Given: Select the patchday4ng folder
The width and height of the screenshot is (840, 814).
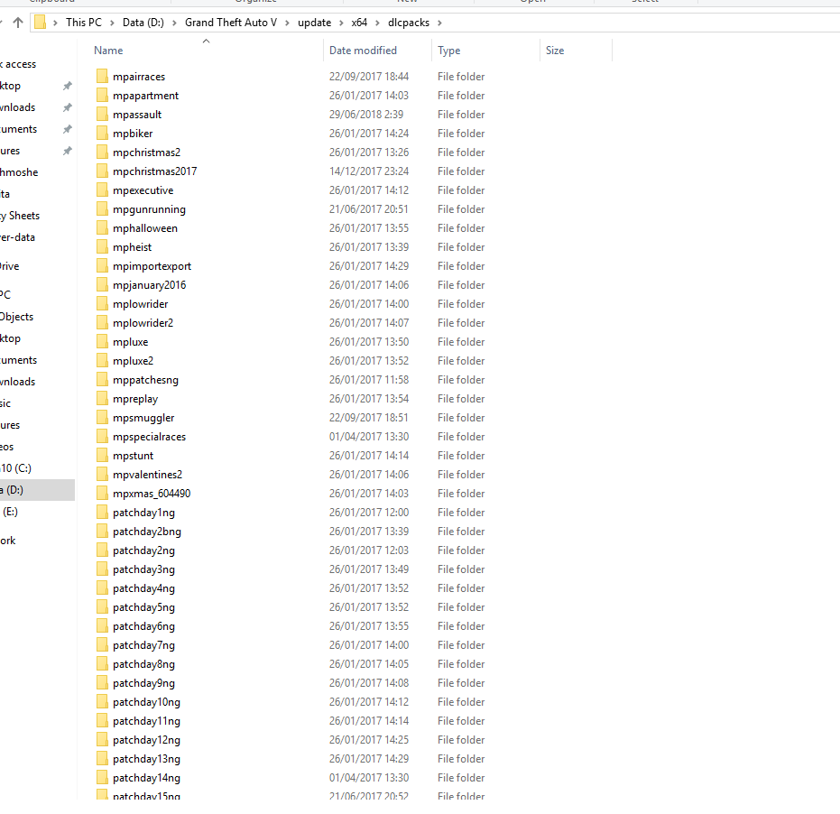Looking at the screenshot, I should point(143,587).
